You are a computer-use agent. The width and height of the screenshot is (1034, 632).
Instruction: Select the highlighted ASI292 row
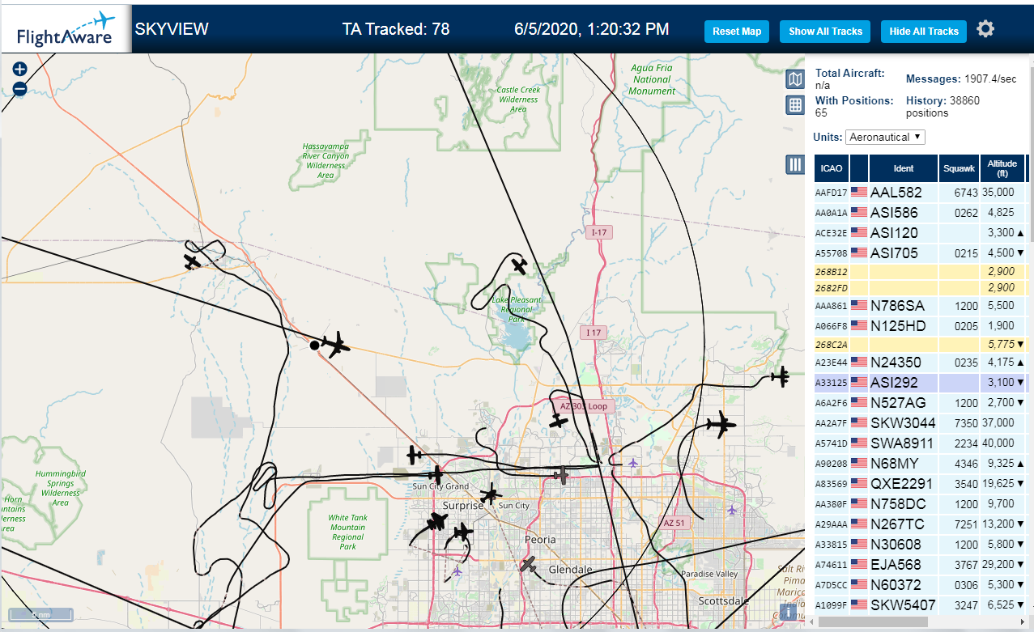[922, 383]
